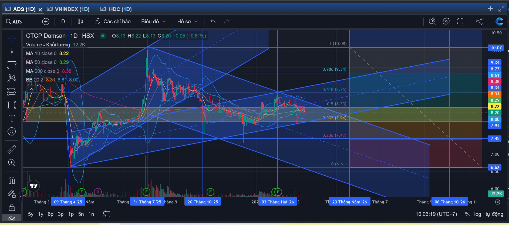
Task: Set the range to 1p
Action: pyautogui.click(x=71, y=214)
